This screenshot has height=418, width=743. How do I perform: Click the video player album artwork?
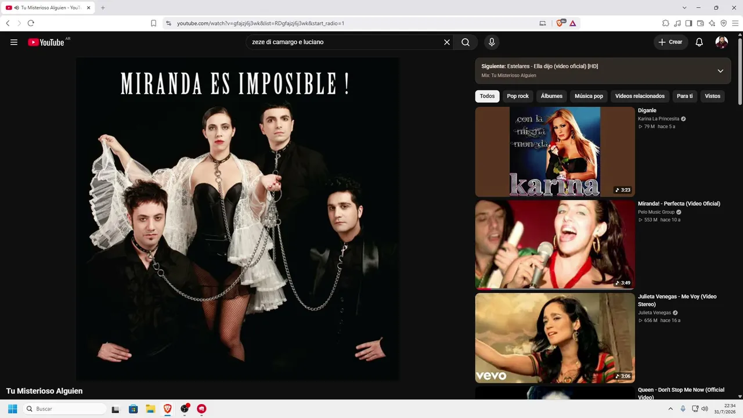pos(237,219)
